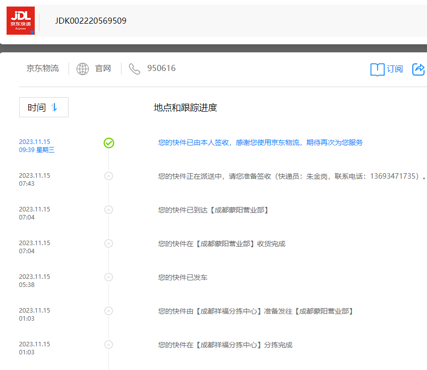The image size is (427, 370).
Task: Click the timeline marker for 07:43 entry
Action: point(109,176)
